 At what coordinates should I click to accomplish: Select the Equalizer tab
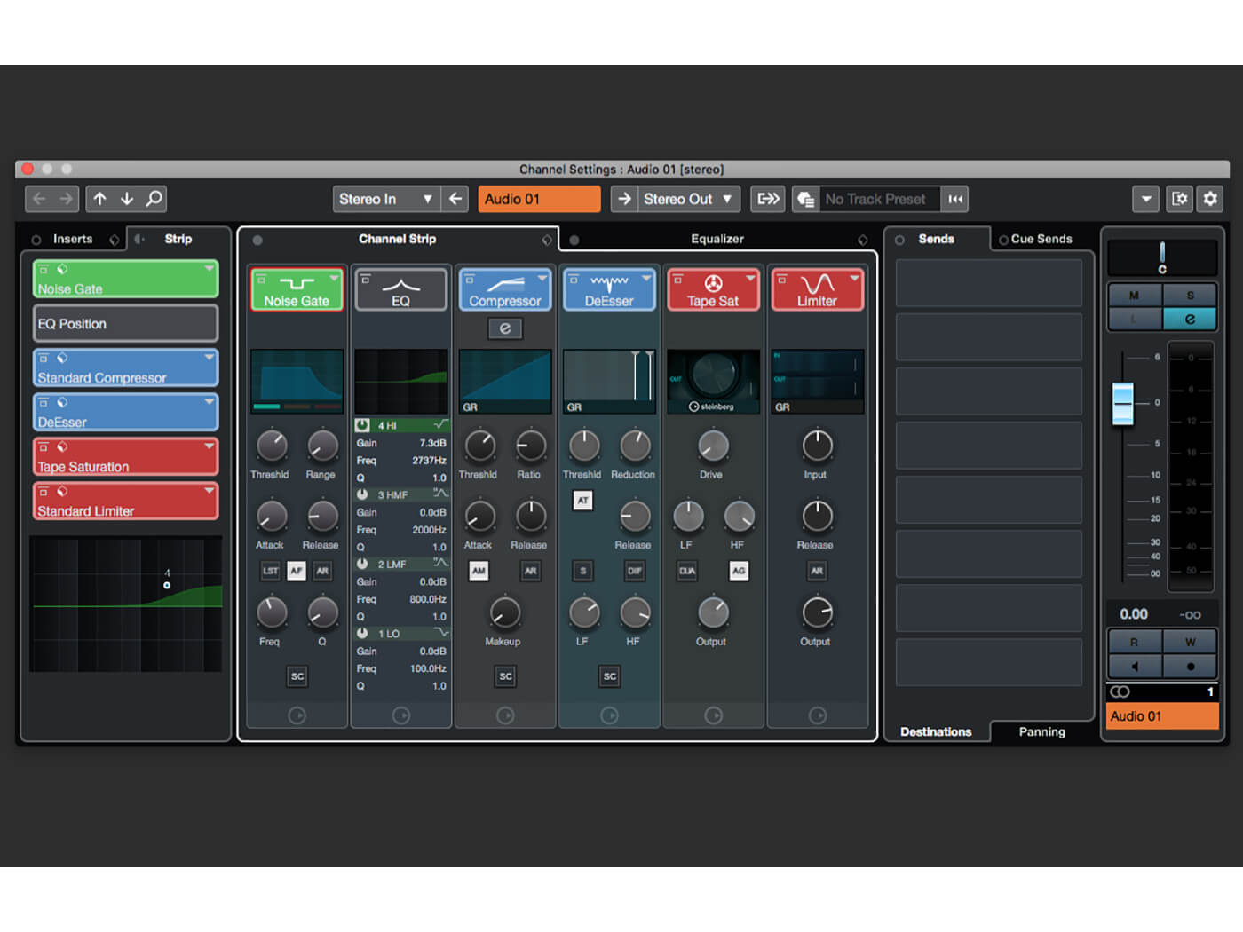pyautogui.click(x=717, y=239)
